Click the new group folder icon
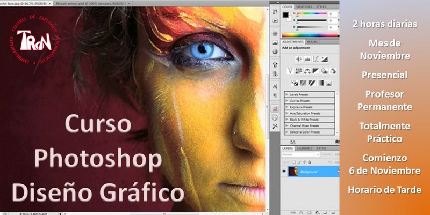This screenshot has height=215, width=430. [325, 212]
